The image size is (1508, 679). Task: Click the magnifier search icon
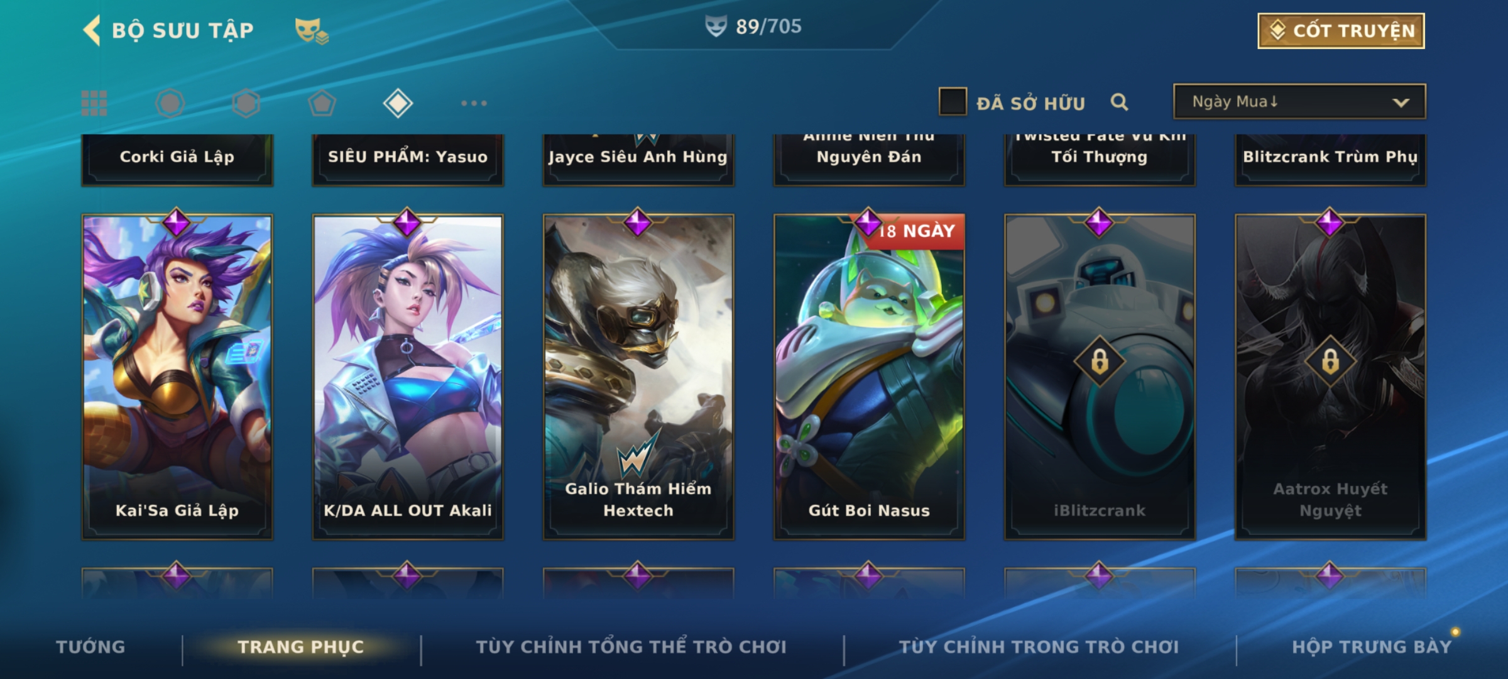[1119, 102]
